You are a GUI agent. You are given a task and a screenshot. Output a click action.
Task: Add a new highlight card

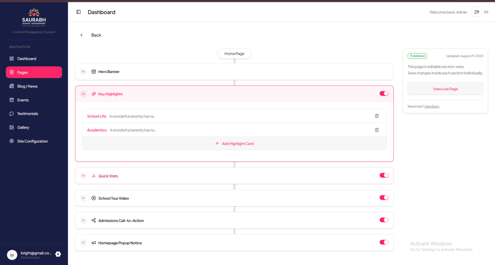234,144
